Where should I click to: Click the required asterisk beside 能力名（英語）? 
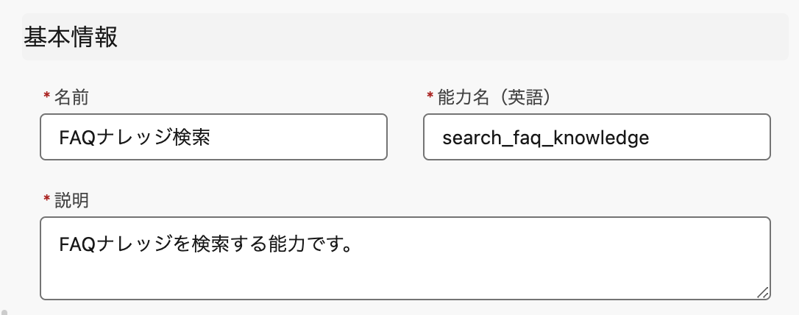430,97
